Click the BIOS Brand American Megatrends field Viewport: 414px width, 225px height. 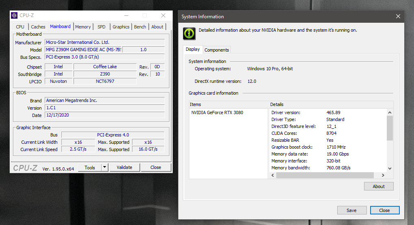[x=105, y=100]
